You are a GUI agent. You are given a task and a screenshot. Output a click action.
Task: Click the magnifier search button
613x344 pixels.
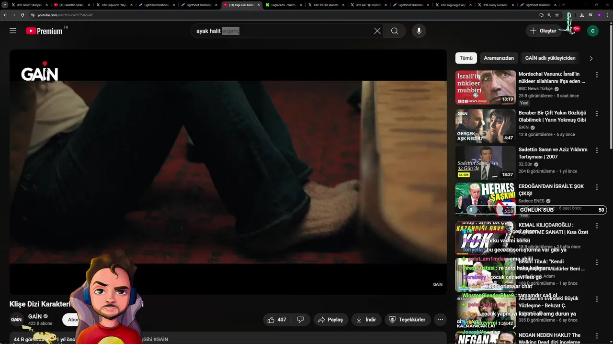[394, 31]
